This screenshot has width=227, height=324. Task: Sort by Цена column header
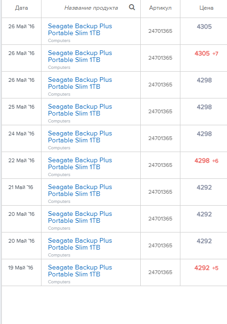pos(206,8)
